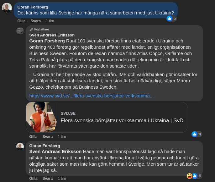Like the last Goran Forsberg comment

tap(33, 179)
